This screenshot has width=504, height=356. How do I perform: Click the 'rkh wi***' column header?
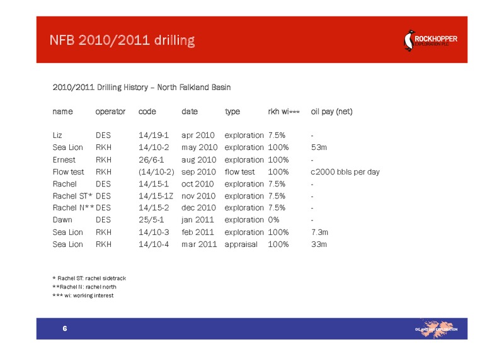(284, 112)
